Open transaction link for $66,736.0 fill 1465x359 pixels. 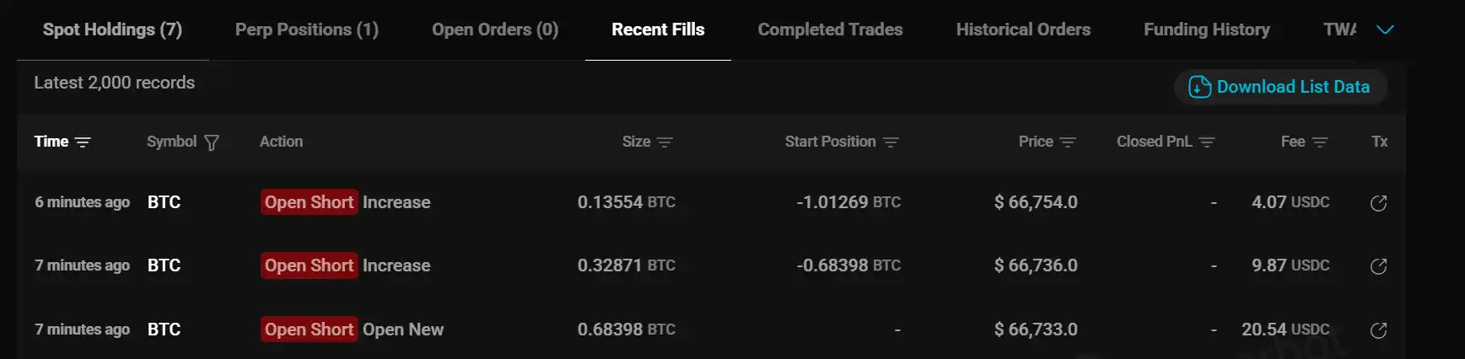click(x=1378, y=266)
